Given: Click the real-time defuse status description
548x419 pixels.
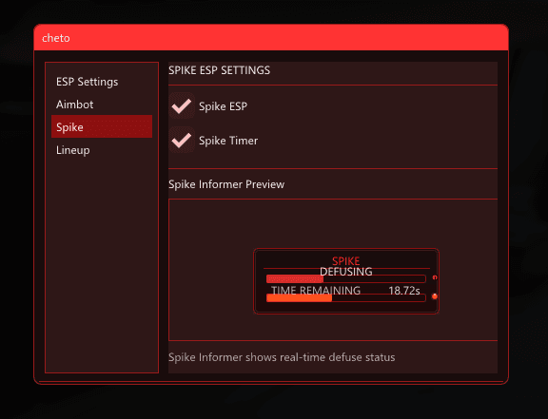Looking at the screenshot, I should tap(282, 357).
